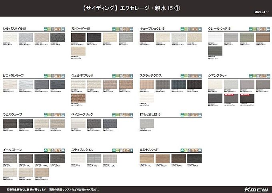Click the ヴェルデブリック heading
Viewport: 272px width, 193px height.
coord(82,75)
